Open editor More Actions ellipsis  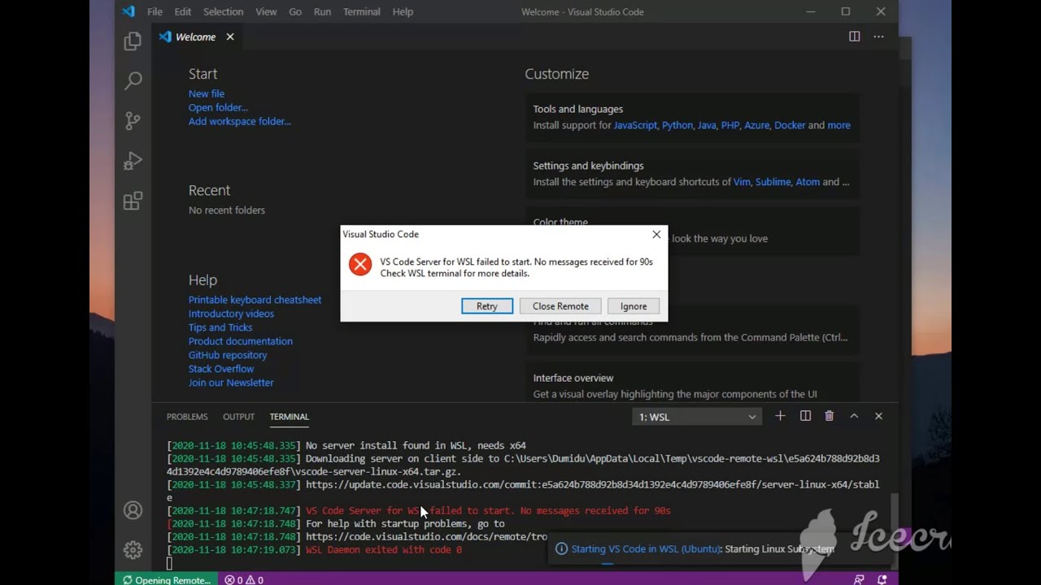tap(878, 37)
